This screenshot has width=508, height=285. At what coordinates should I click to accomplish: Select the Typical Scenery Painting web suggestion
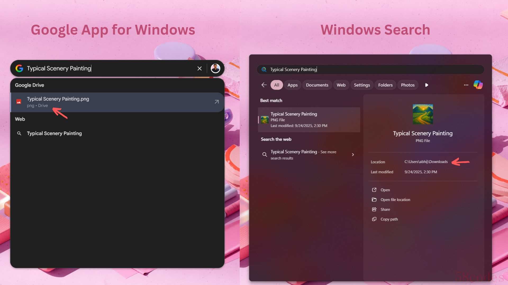[54, 134]
